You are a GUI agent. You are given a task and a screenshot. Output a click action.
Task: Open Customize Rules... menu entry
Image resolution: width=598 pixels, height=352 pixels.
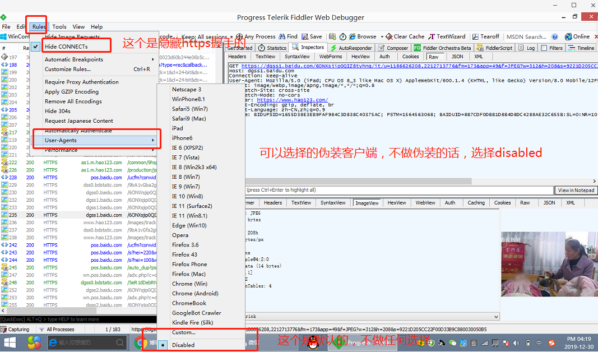pos(95,69)
